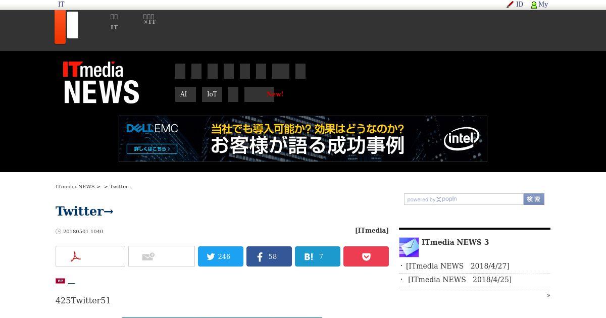Viewport: 606px width, 318px height.
Task: Click the Twitter... breadcrumb item
Action: click(121, 187)
